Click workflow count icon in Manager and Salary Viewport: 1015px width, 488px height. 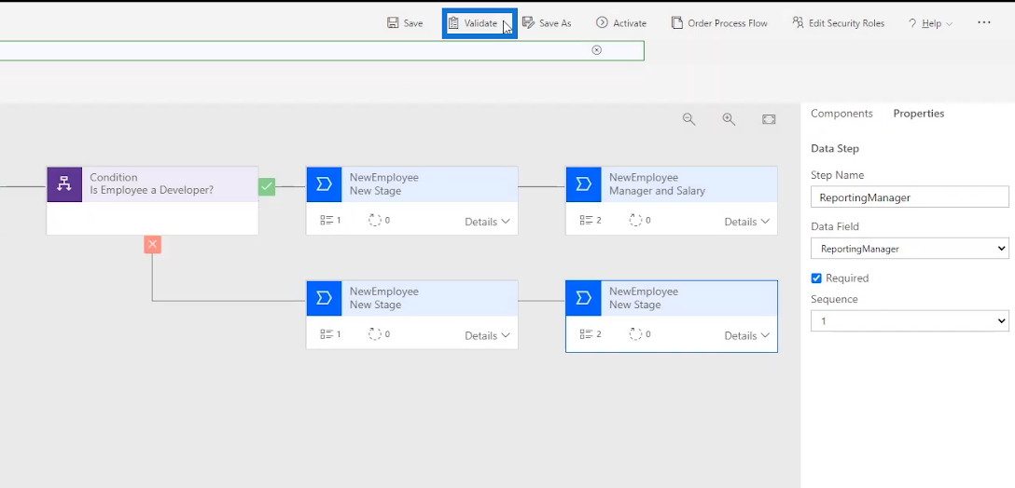[635, 221]
